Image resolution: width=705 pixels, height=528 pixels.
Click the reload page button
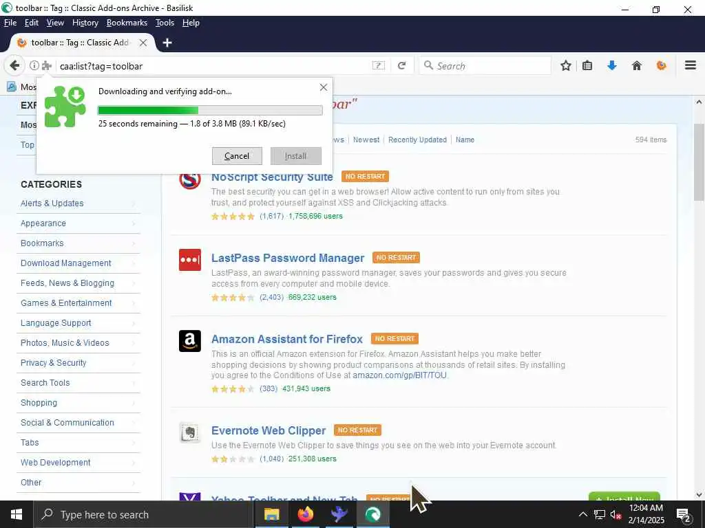tap(402, 65)
